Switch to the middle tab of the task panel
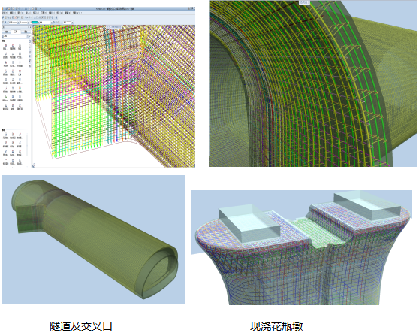Image resolution: width=419 pixels, height=336 pixels. click(x=16, y=32)
